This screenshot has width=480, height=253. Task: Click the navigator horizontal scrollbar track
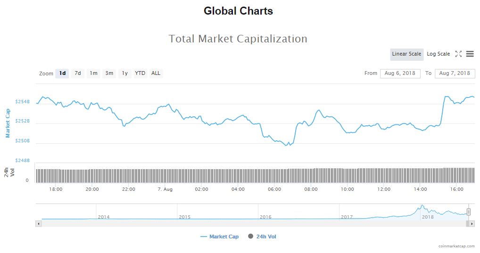tap(236, 224)
